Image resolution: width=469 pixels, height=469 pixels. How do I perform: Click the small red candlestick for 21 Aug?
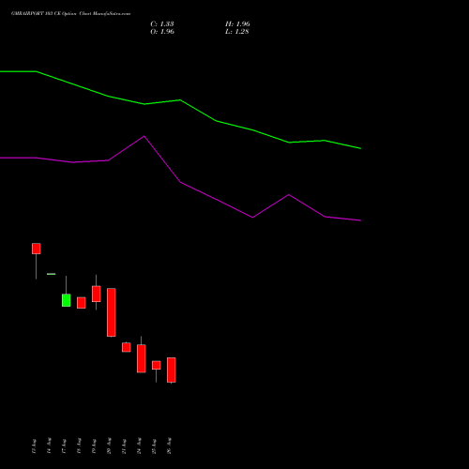(127, 347)
